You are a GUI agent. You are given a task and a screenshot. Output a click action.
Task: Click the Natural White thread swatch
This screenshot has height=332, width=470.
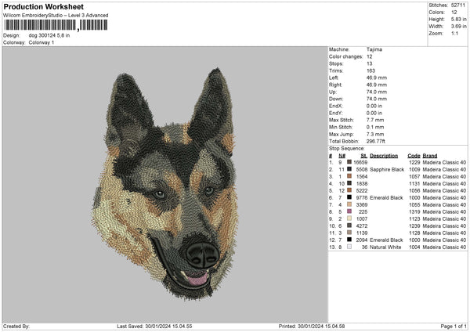coord(349,247)
